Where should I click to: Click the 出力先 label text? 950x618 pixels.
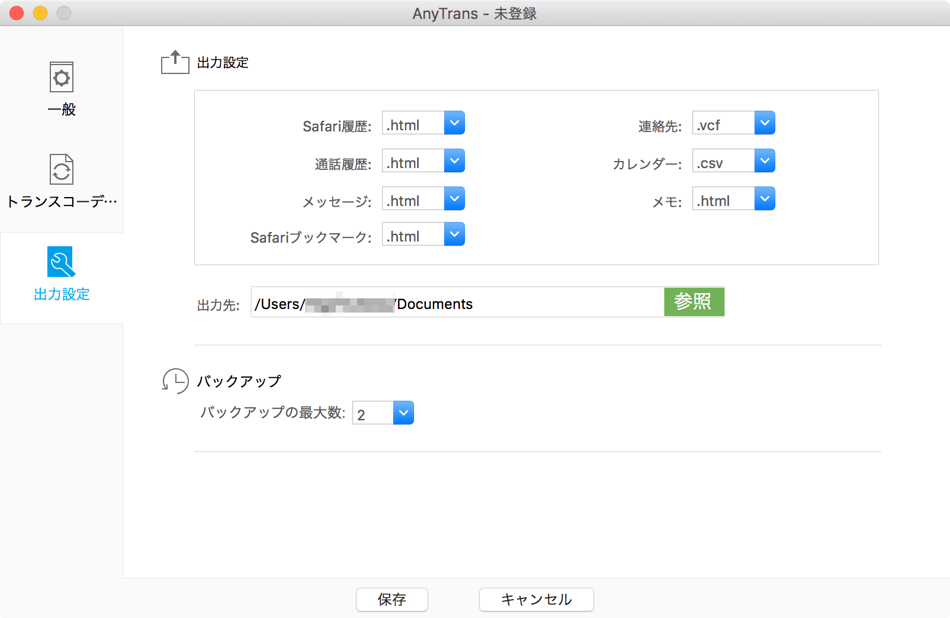click(219, 305)
